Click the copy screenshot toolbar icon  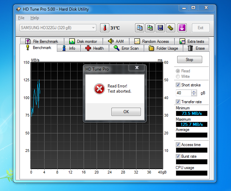pos(150,28)
